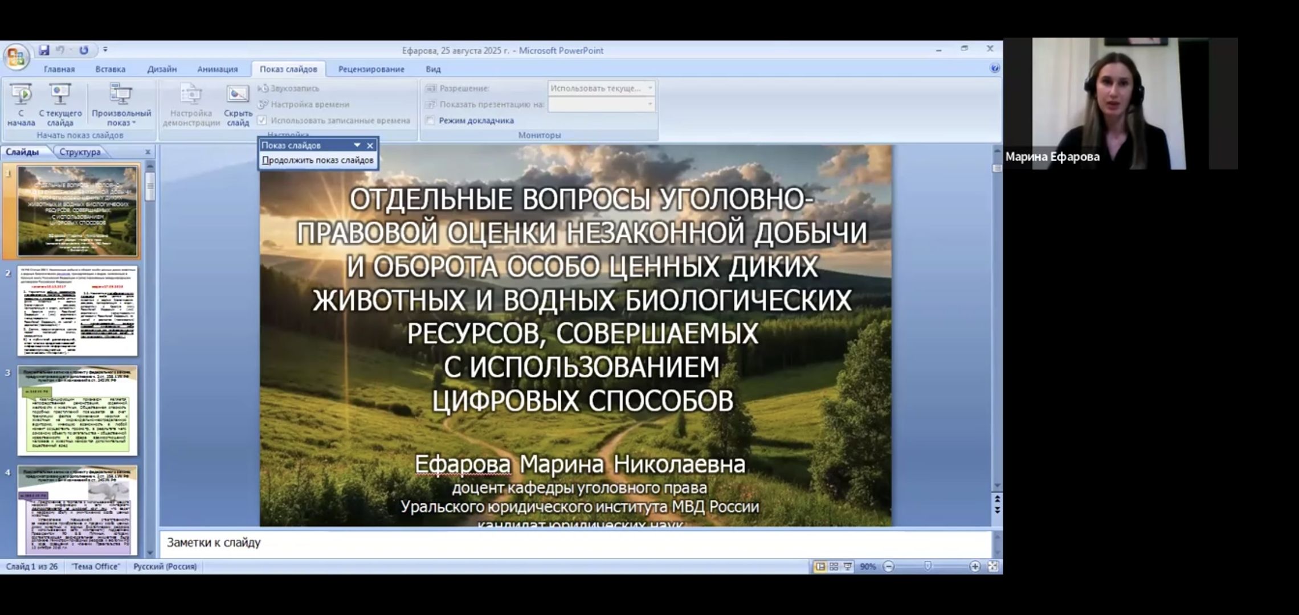Click Fit slide to window icon
This screenshot has width=1299, height=615.
993,567
